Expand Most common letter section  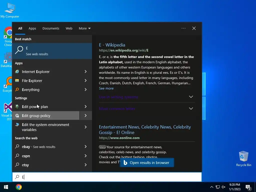click(191, 108)
